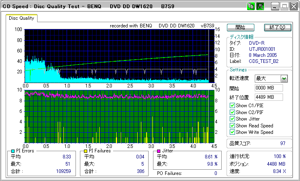Click the Jitter maximum 9.8 %
This screenshot has width=300, height=181.
point(212,164)
